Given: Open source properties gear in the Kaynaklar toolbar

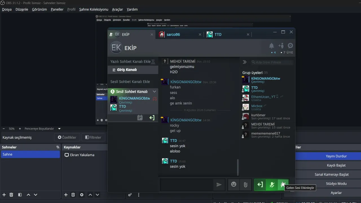Looking at the screenshot, I should 82,195.
